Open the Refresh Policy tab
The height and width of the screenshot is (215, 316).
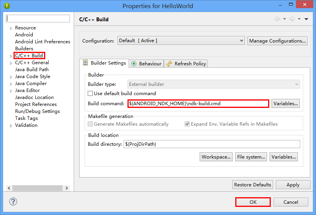(186, 64)
